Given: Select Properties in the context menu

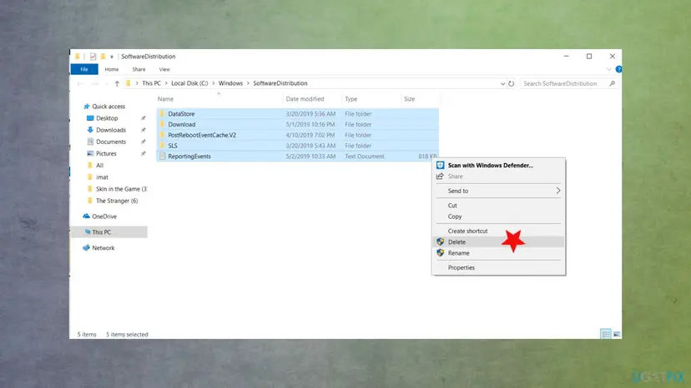Looking at the screenshot, I should coord(498,267).
